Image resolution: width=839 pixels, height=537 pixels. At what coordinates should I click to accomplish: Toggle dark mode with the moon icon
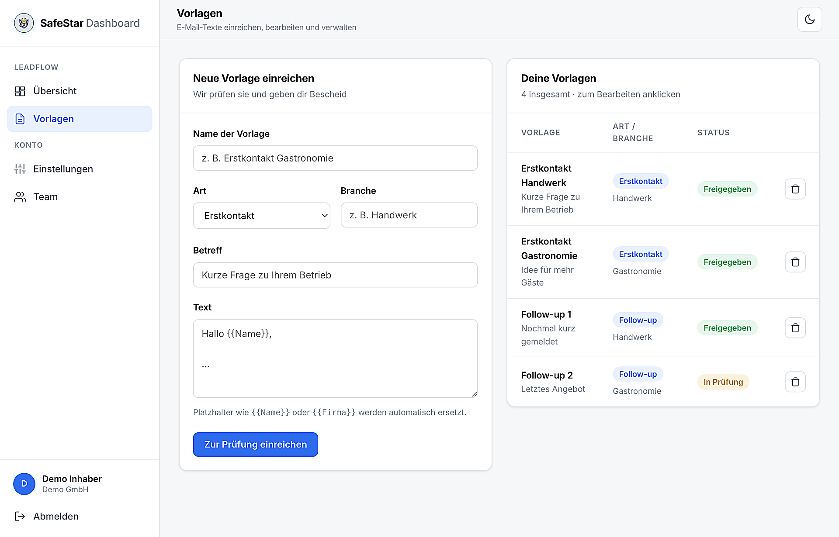click(x=809, y=19)
